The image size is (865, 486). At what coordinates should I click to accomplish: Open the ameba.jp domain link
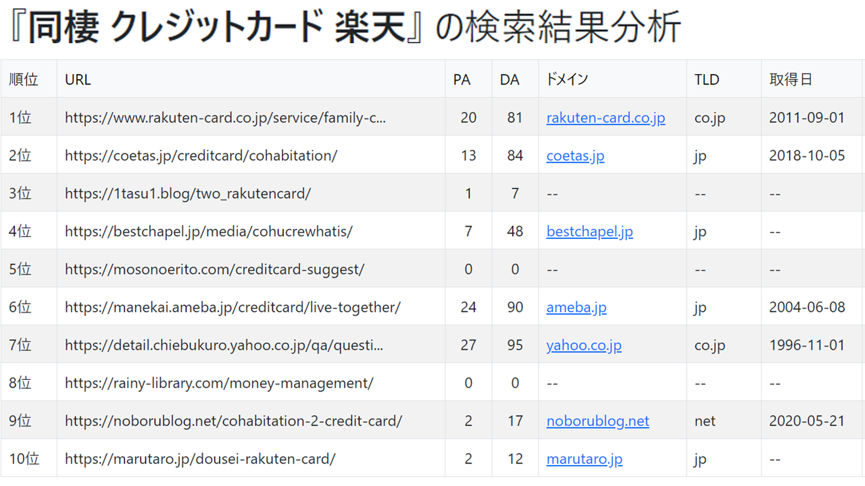[576, 307]
